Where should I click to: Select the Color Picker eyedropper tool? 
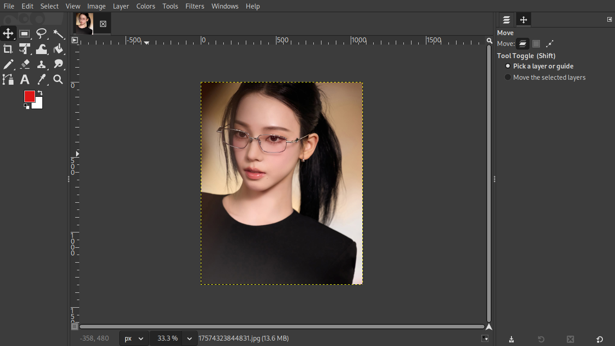point(41,80)
